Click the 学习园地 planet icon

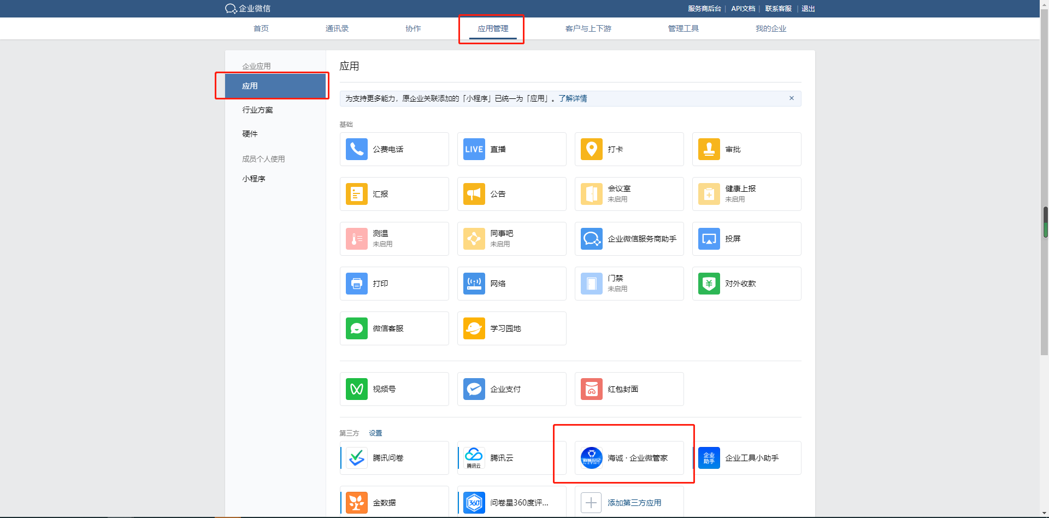point(474,328)
